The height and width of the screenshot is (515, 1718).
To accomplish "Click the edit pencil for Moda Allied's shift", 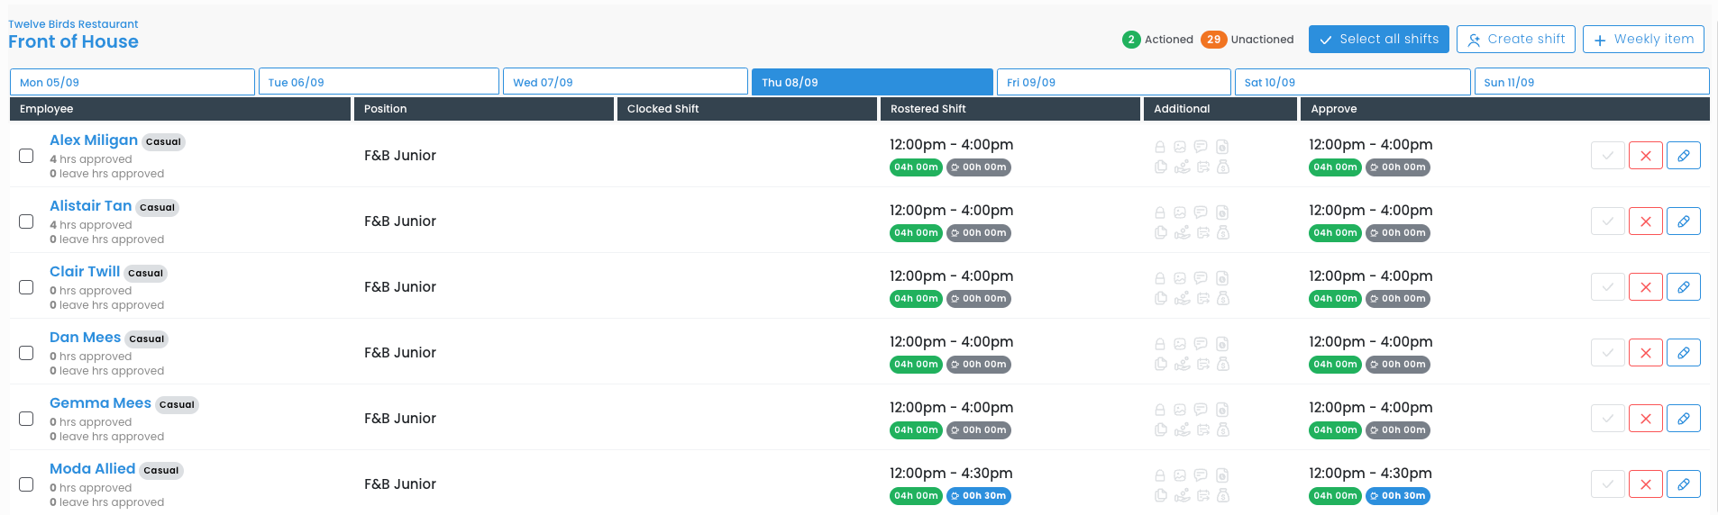I will (x=1683, y=484).
